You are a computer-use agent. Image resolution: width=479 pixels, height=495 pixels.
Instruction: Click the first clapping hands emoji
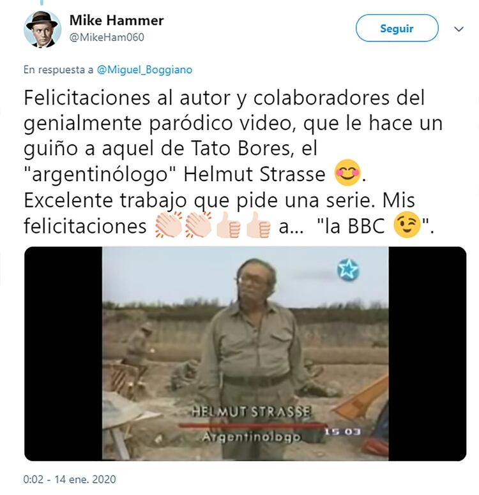(x=169, y=225)
